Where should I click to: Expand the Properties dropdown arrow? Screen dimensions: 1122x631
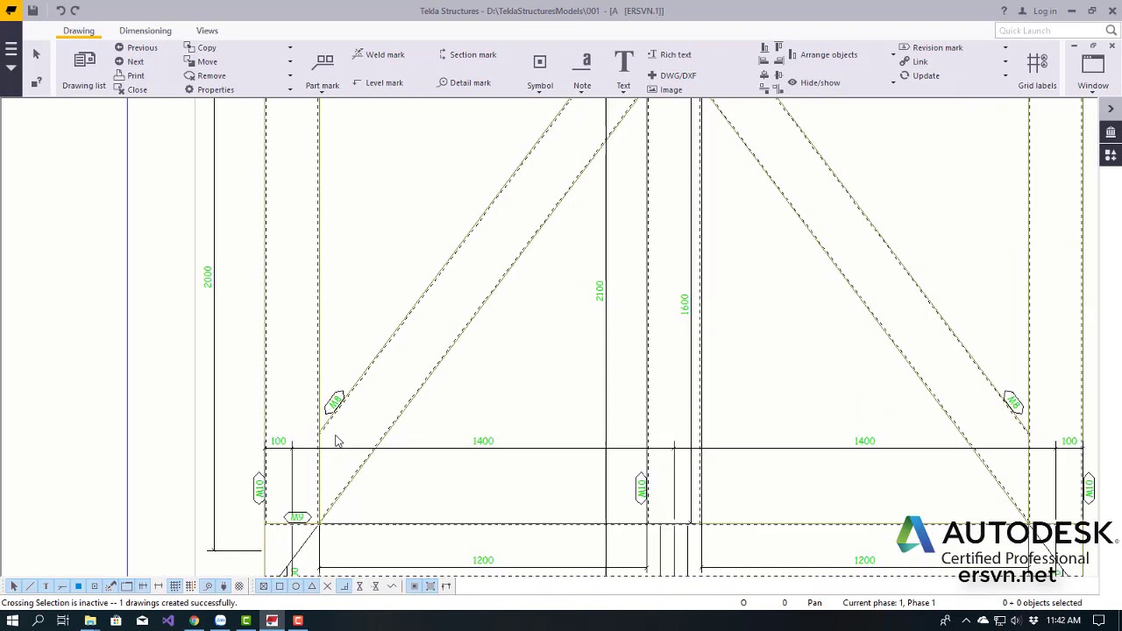(290, 89)
